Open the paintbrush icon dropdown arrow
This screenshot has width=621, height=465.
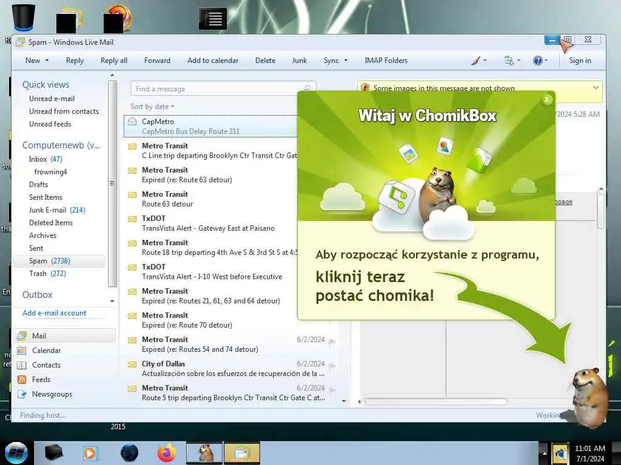(x=485, y=61)
